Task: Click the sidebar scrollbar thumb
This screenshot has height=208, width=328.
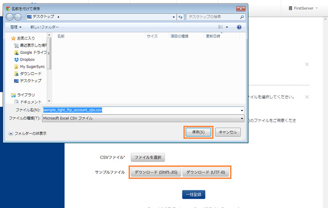Action: pyautogui.click(x=49, y=53)
